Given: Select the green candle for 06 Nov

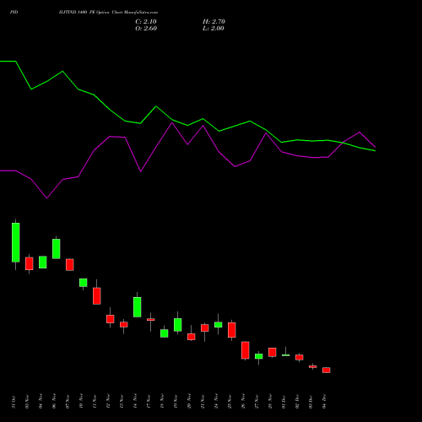Looking at the screenshot, I should [x=57, y=249].
